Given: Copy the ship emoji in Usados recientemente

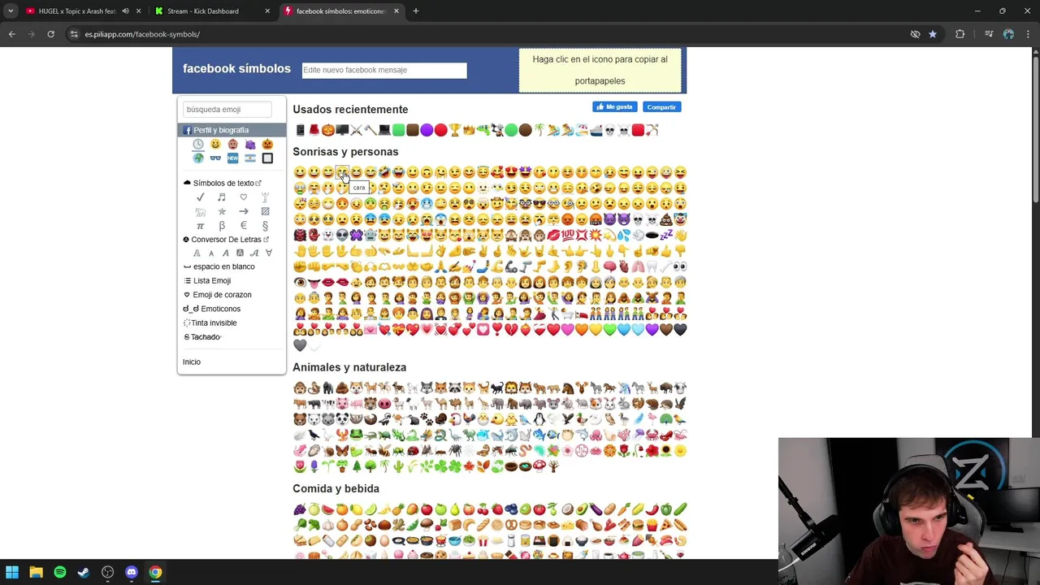Looking at the screenshot, I should (596, 130).
